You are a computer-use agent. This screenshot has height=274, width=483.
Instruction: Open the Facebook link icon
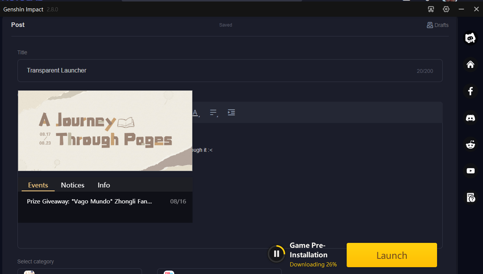click(x=470, y=91)
